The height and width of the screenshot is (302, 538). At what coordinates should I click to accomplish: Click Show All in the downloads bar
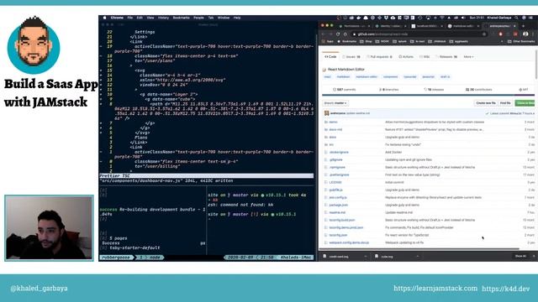click(520, 257)
